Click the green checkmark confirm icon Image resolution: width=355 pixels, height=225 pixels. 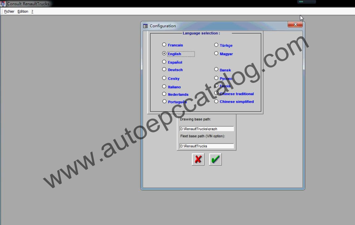pyautogui.click(x=215, y=159)
